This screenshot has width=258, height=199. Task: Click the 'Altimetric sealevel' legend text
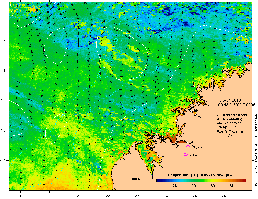click(232, 115)
